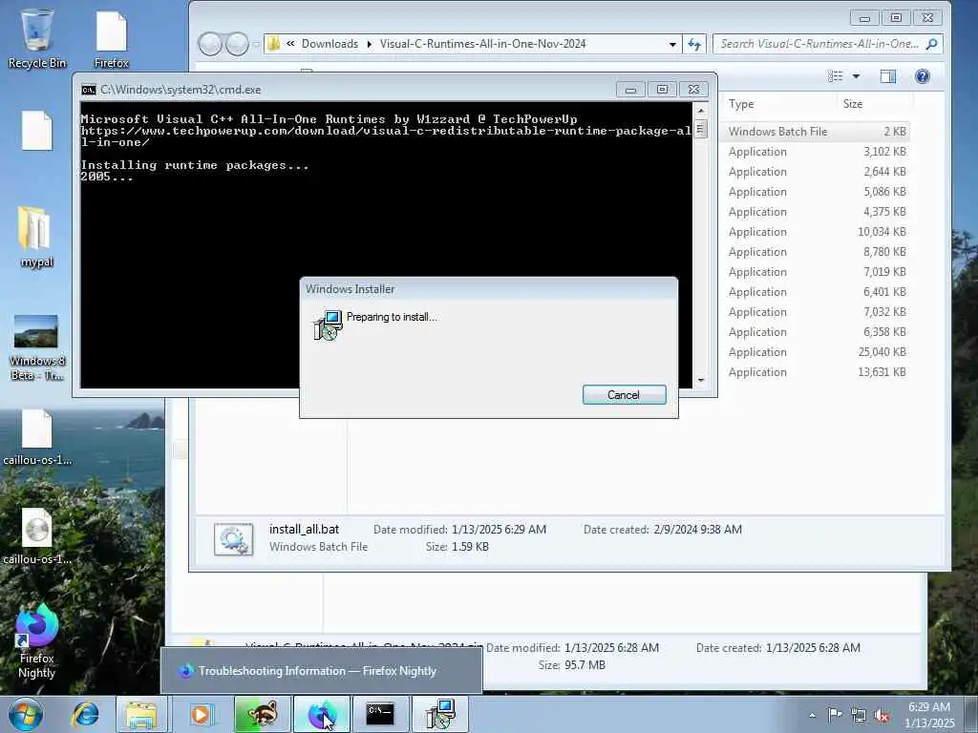978x733 pixels.
Task: Click the search magnifier icon
Action: (x=932, y=44)
